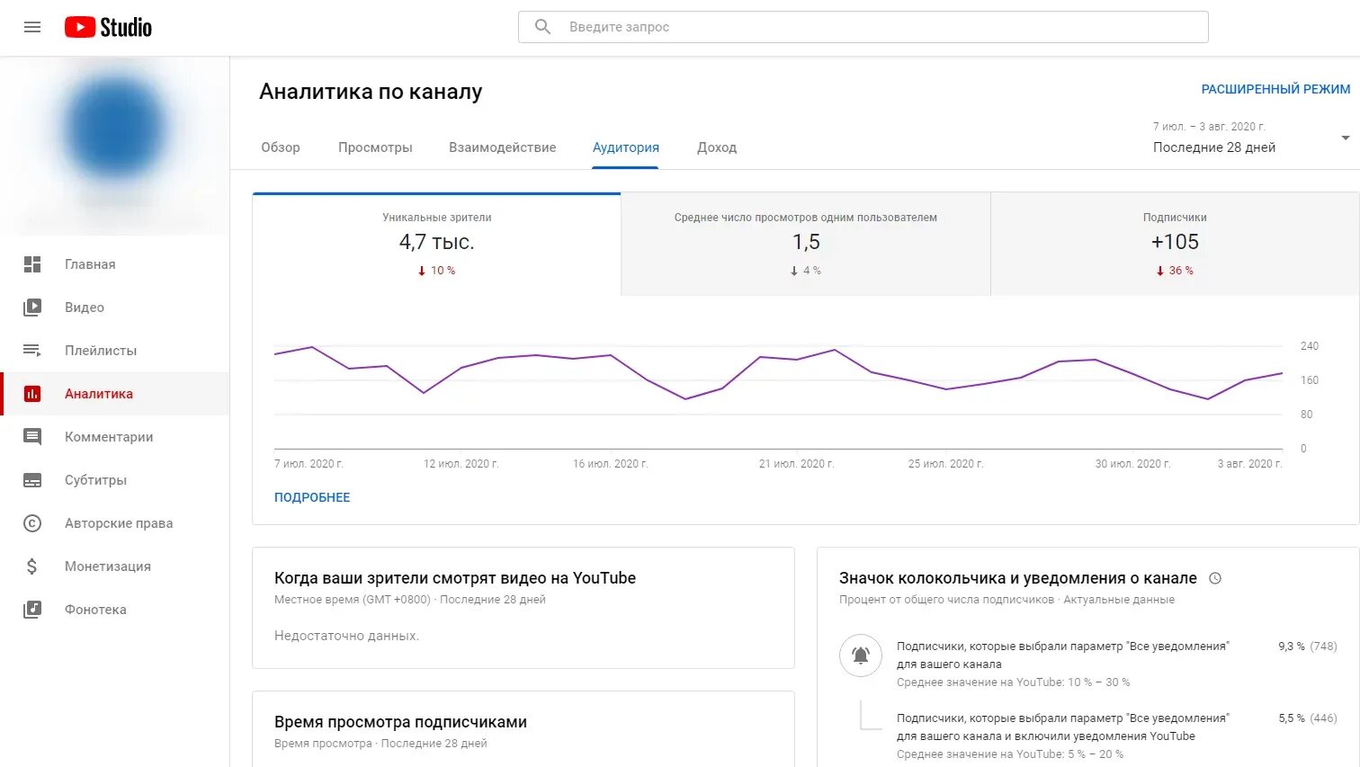Open the hamburger navigation menu
This screenshot has width=1360, height=767.
(32, 27)
